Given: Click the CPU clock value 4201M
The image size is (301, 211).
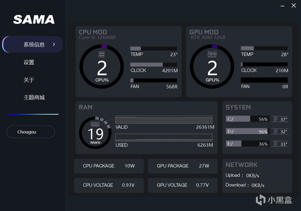Looking at the screenshot, I should [170, 71].
